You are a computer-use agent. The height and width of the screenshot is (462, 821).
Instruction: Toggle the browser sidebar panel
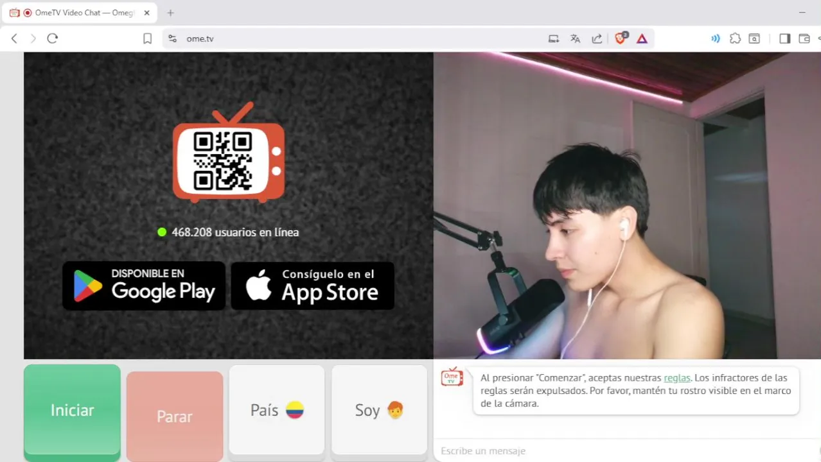click(x=784, y=38)
